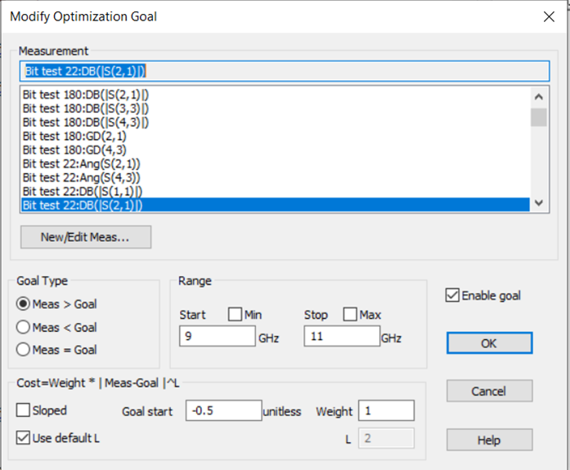
Task: Click the Weight input field
Action: 385,410
